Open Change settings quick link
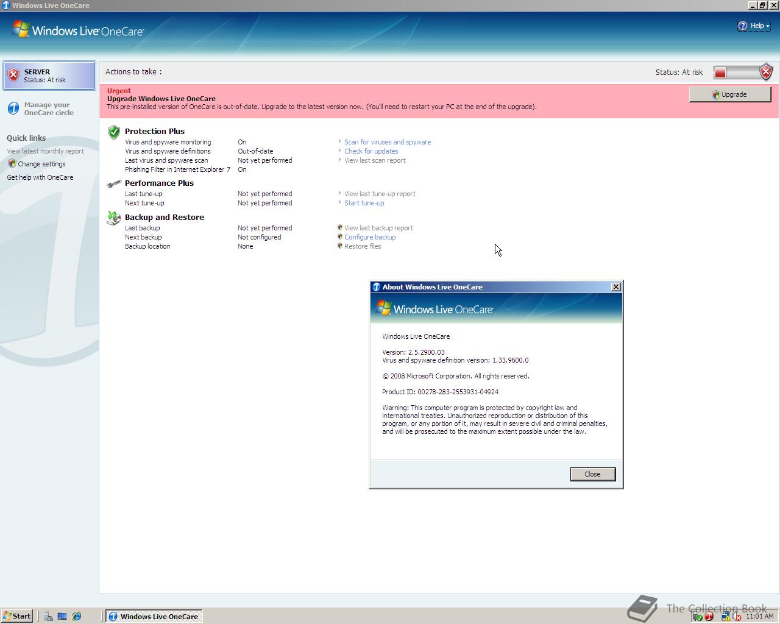Viewport: 780px width, 624px height. point(41,164)
